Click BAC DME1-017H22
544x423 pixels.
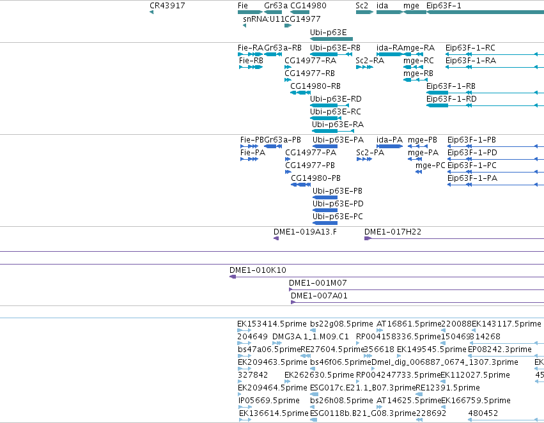click(x=392, y=232)
